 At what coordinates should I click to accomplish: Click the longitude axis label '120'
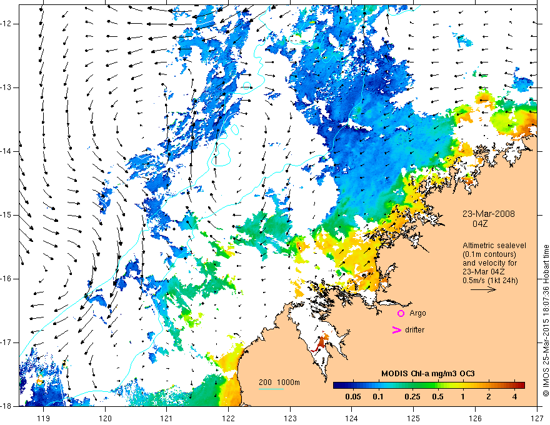pos(105,418)
